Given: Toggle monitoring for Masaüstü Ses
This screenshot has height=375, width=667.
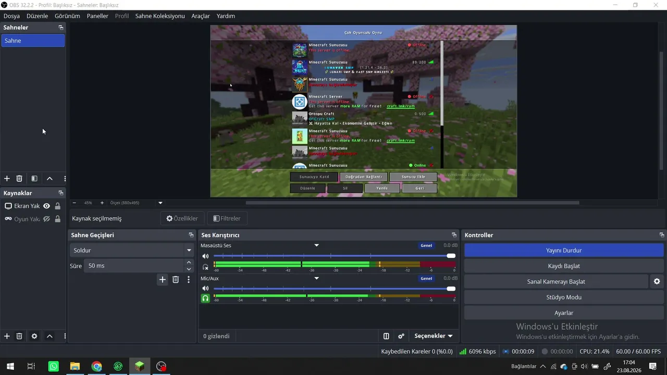Looking at the screenshot, I should 205,267.
